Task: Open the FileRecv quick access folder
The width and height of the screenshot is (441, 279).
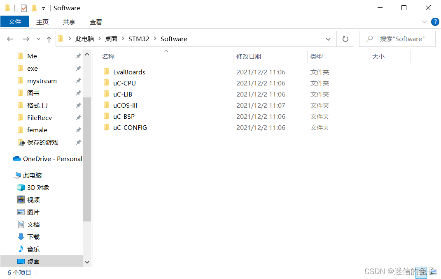Action: [40, 118]
